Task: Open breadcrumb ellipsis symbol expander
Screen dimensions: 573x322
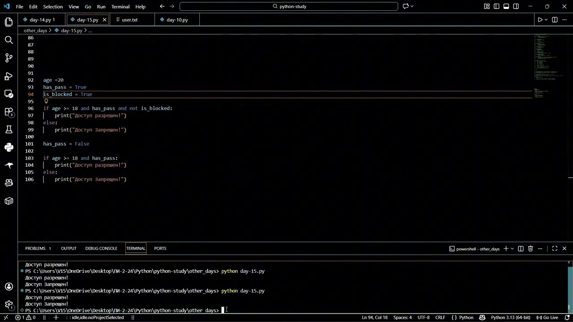Action: pos(90,30)
